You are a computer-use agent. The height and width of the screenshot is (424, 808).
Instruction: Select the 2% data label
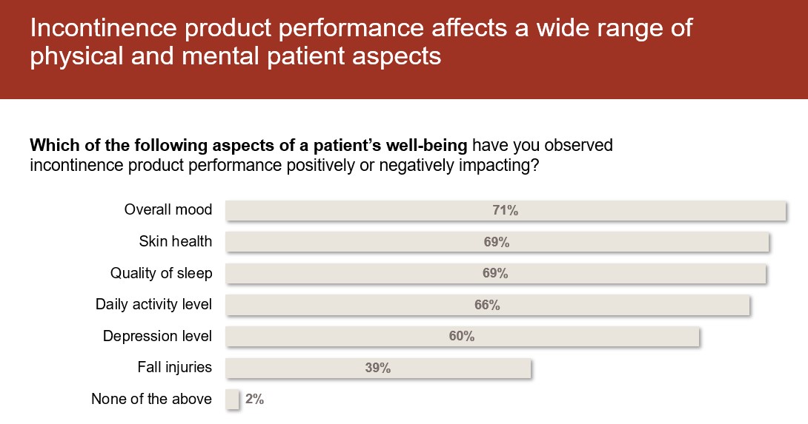coord(254,400)
